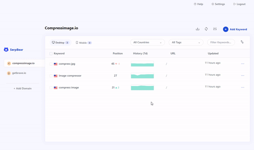
Task: Click the red down arrow for compress jpg
Action: tap(116, 64)
